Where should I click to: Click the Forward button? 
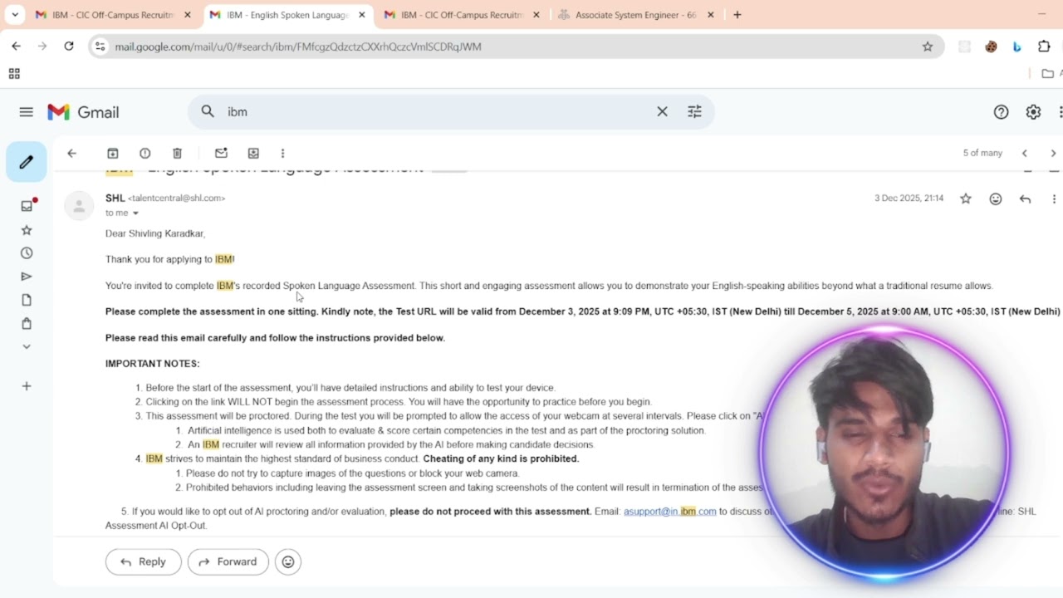[228, 561]
